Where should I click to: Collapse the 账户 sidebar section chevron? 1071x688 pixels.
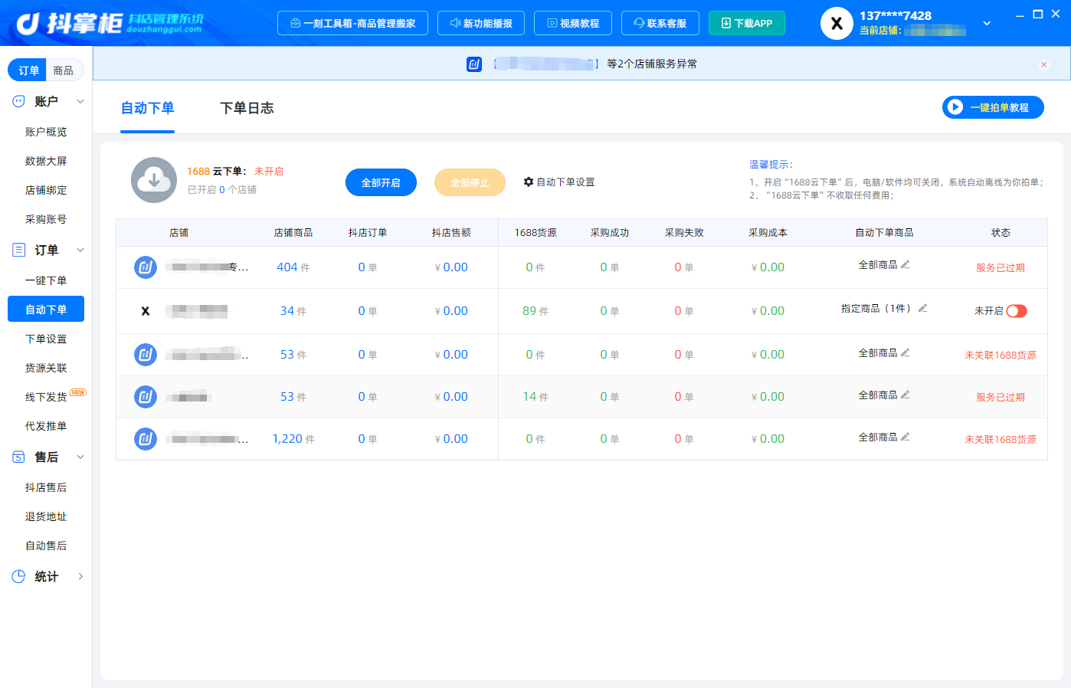click(x=80, y=101)
